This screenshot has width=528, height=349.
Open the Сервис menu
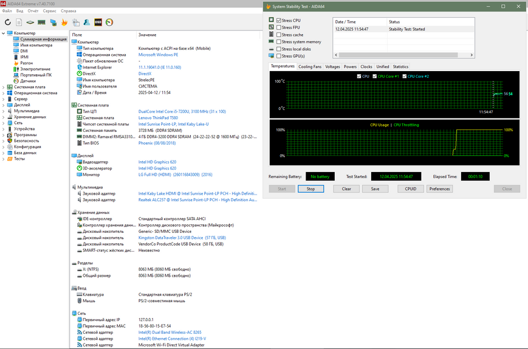49,11
